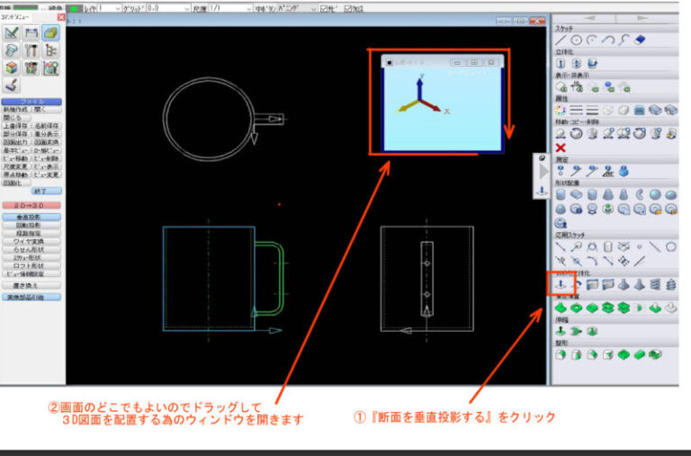
Task: Click the 表示・非表示 section header
Action: (x=571, y=76)
